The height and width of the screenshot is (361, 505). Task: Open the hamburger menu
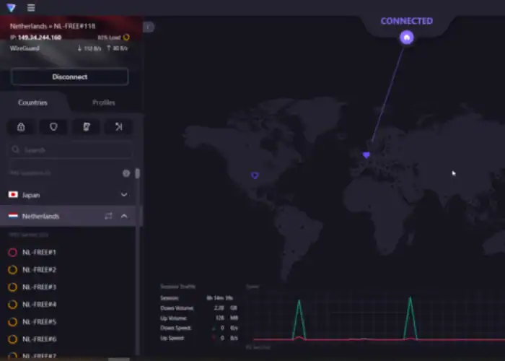click(x=31, y=8)
